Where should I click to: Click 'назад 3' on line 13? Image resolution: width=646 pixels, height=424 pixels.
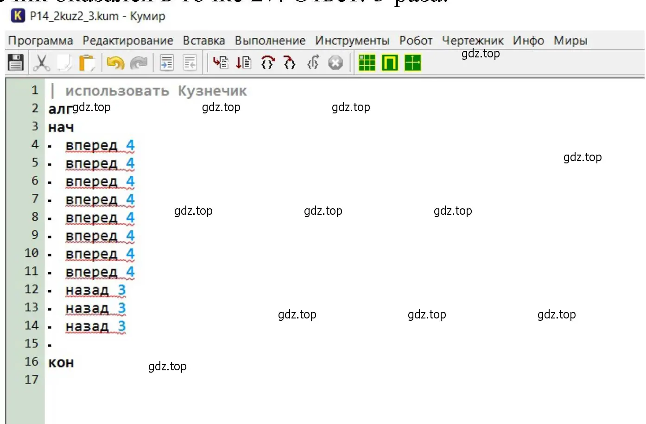[x=95, y=308]
